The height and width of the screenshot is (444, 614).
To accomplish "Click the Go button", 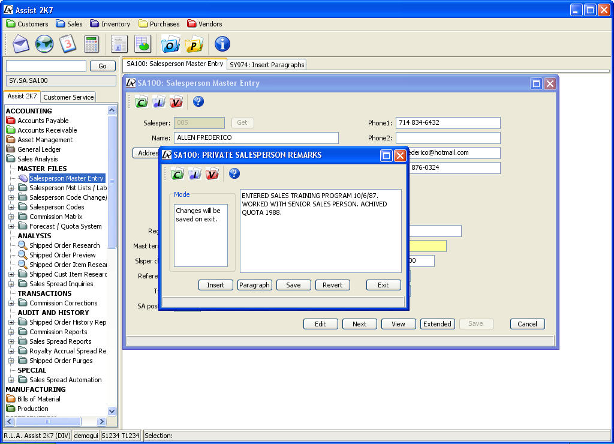I will [x=103, y=66].
